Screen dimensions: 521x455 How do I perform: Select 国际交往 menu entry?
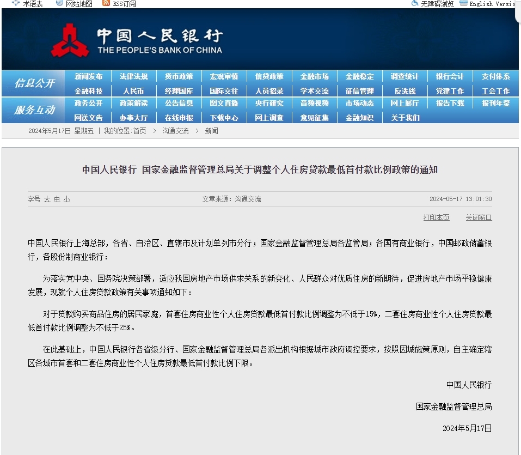coord(224,91)
